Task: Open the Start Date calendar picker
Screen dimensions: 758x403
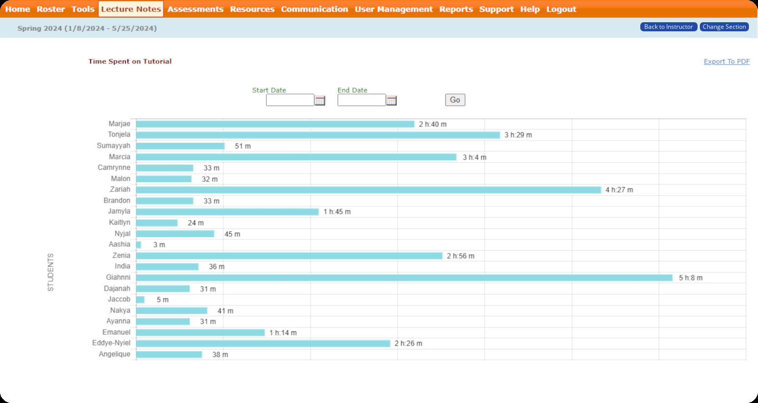Action: click(320, 100)
